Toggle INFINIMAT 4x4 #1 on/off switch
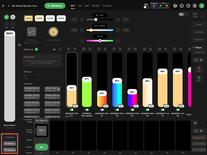 (163, 110)
